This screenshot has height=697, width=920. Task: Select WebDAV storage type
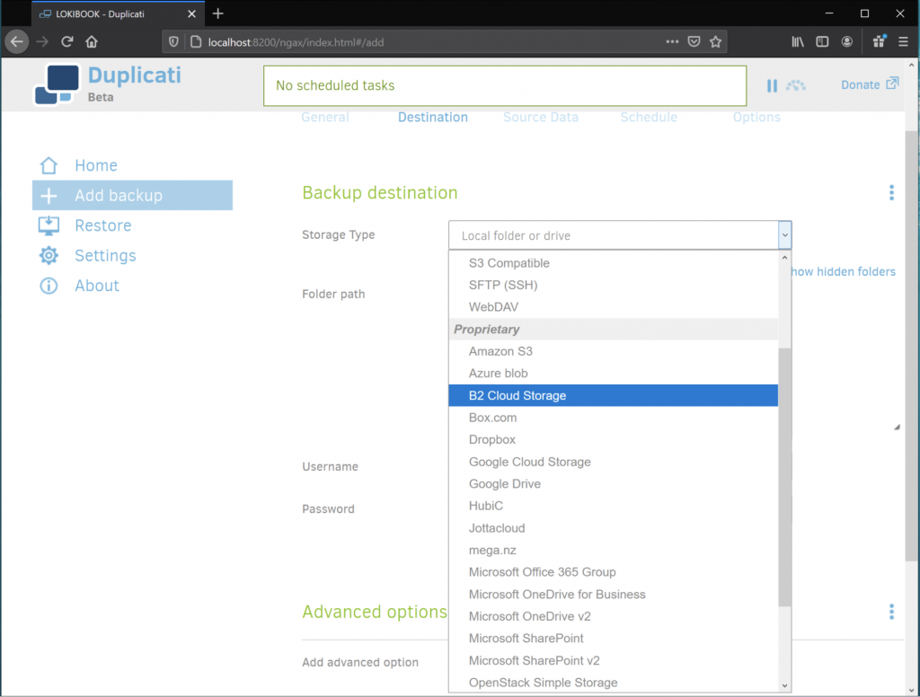tap(613, 307)
